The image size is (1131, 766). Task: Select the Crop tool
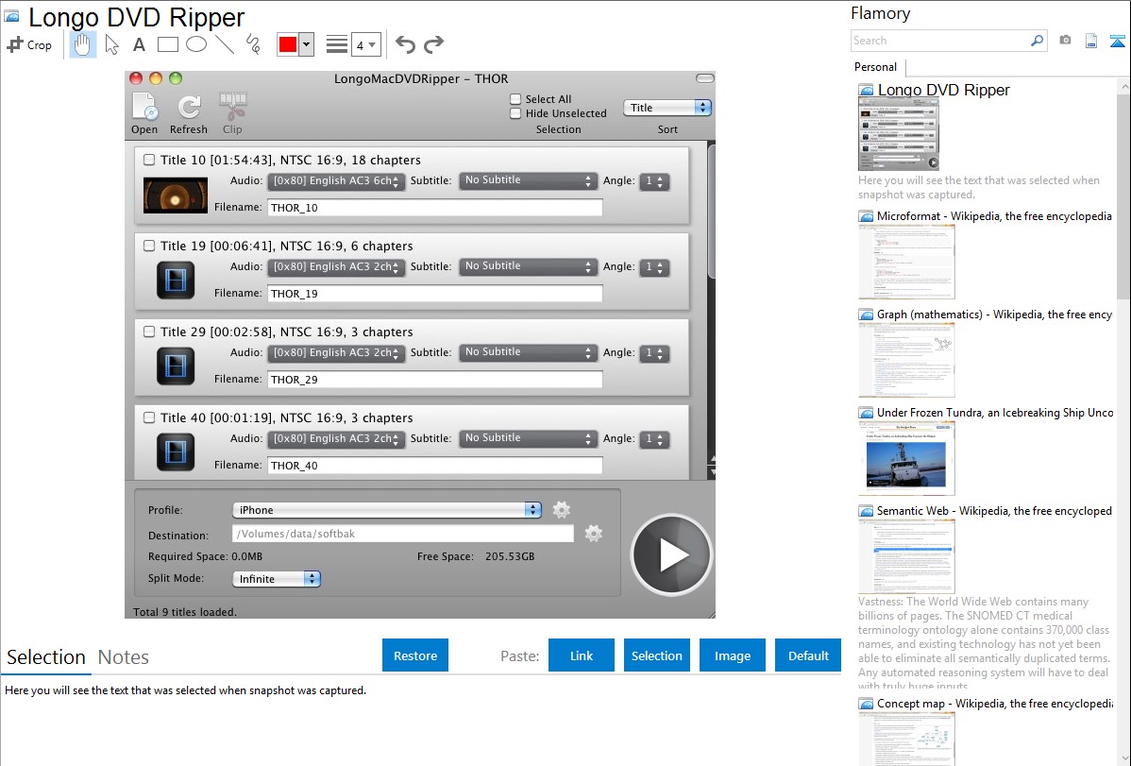(29, 44)
